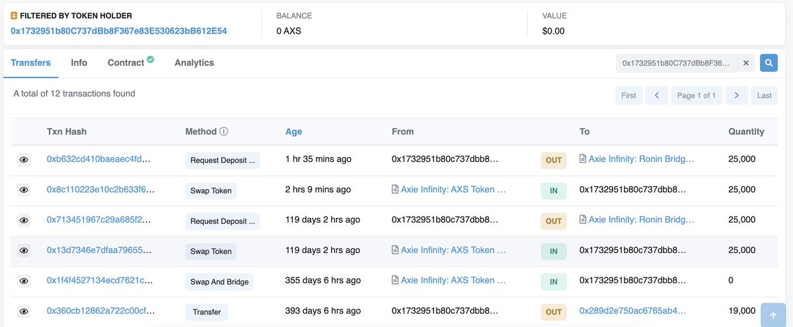Click the Txn Hash column header
This screenshot has height=327, width=793.
click(67, 131)
